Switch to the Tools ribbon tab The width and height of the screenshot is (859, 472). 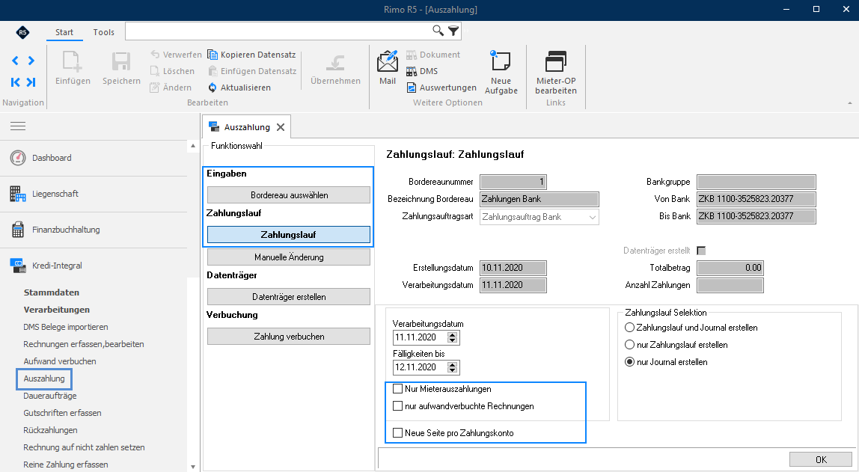pyautogui.click(x=103, y=32)
